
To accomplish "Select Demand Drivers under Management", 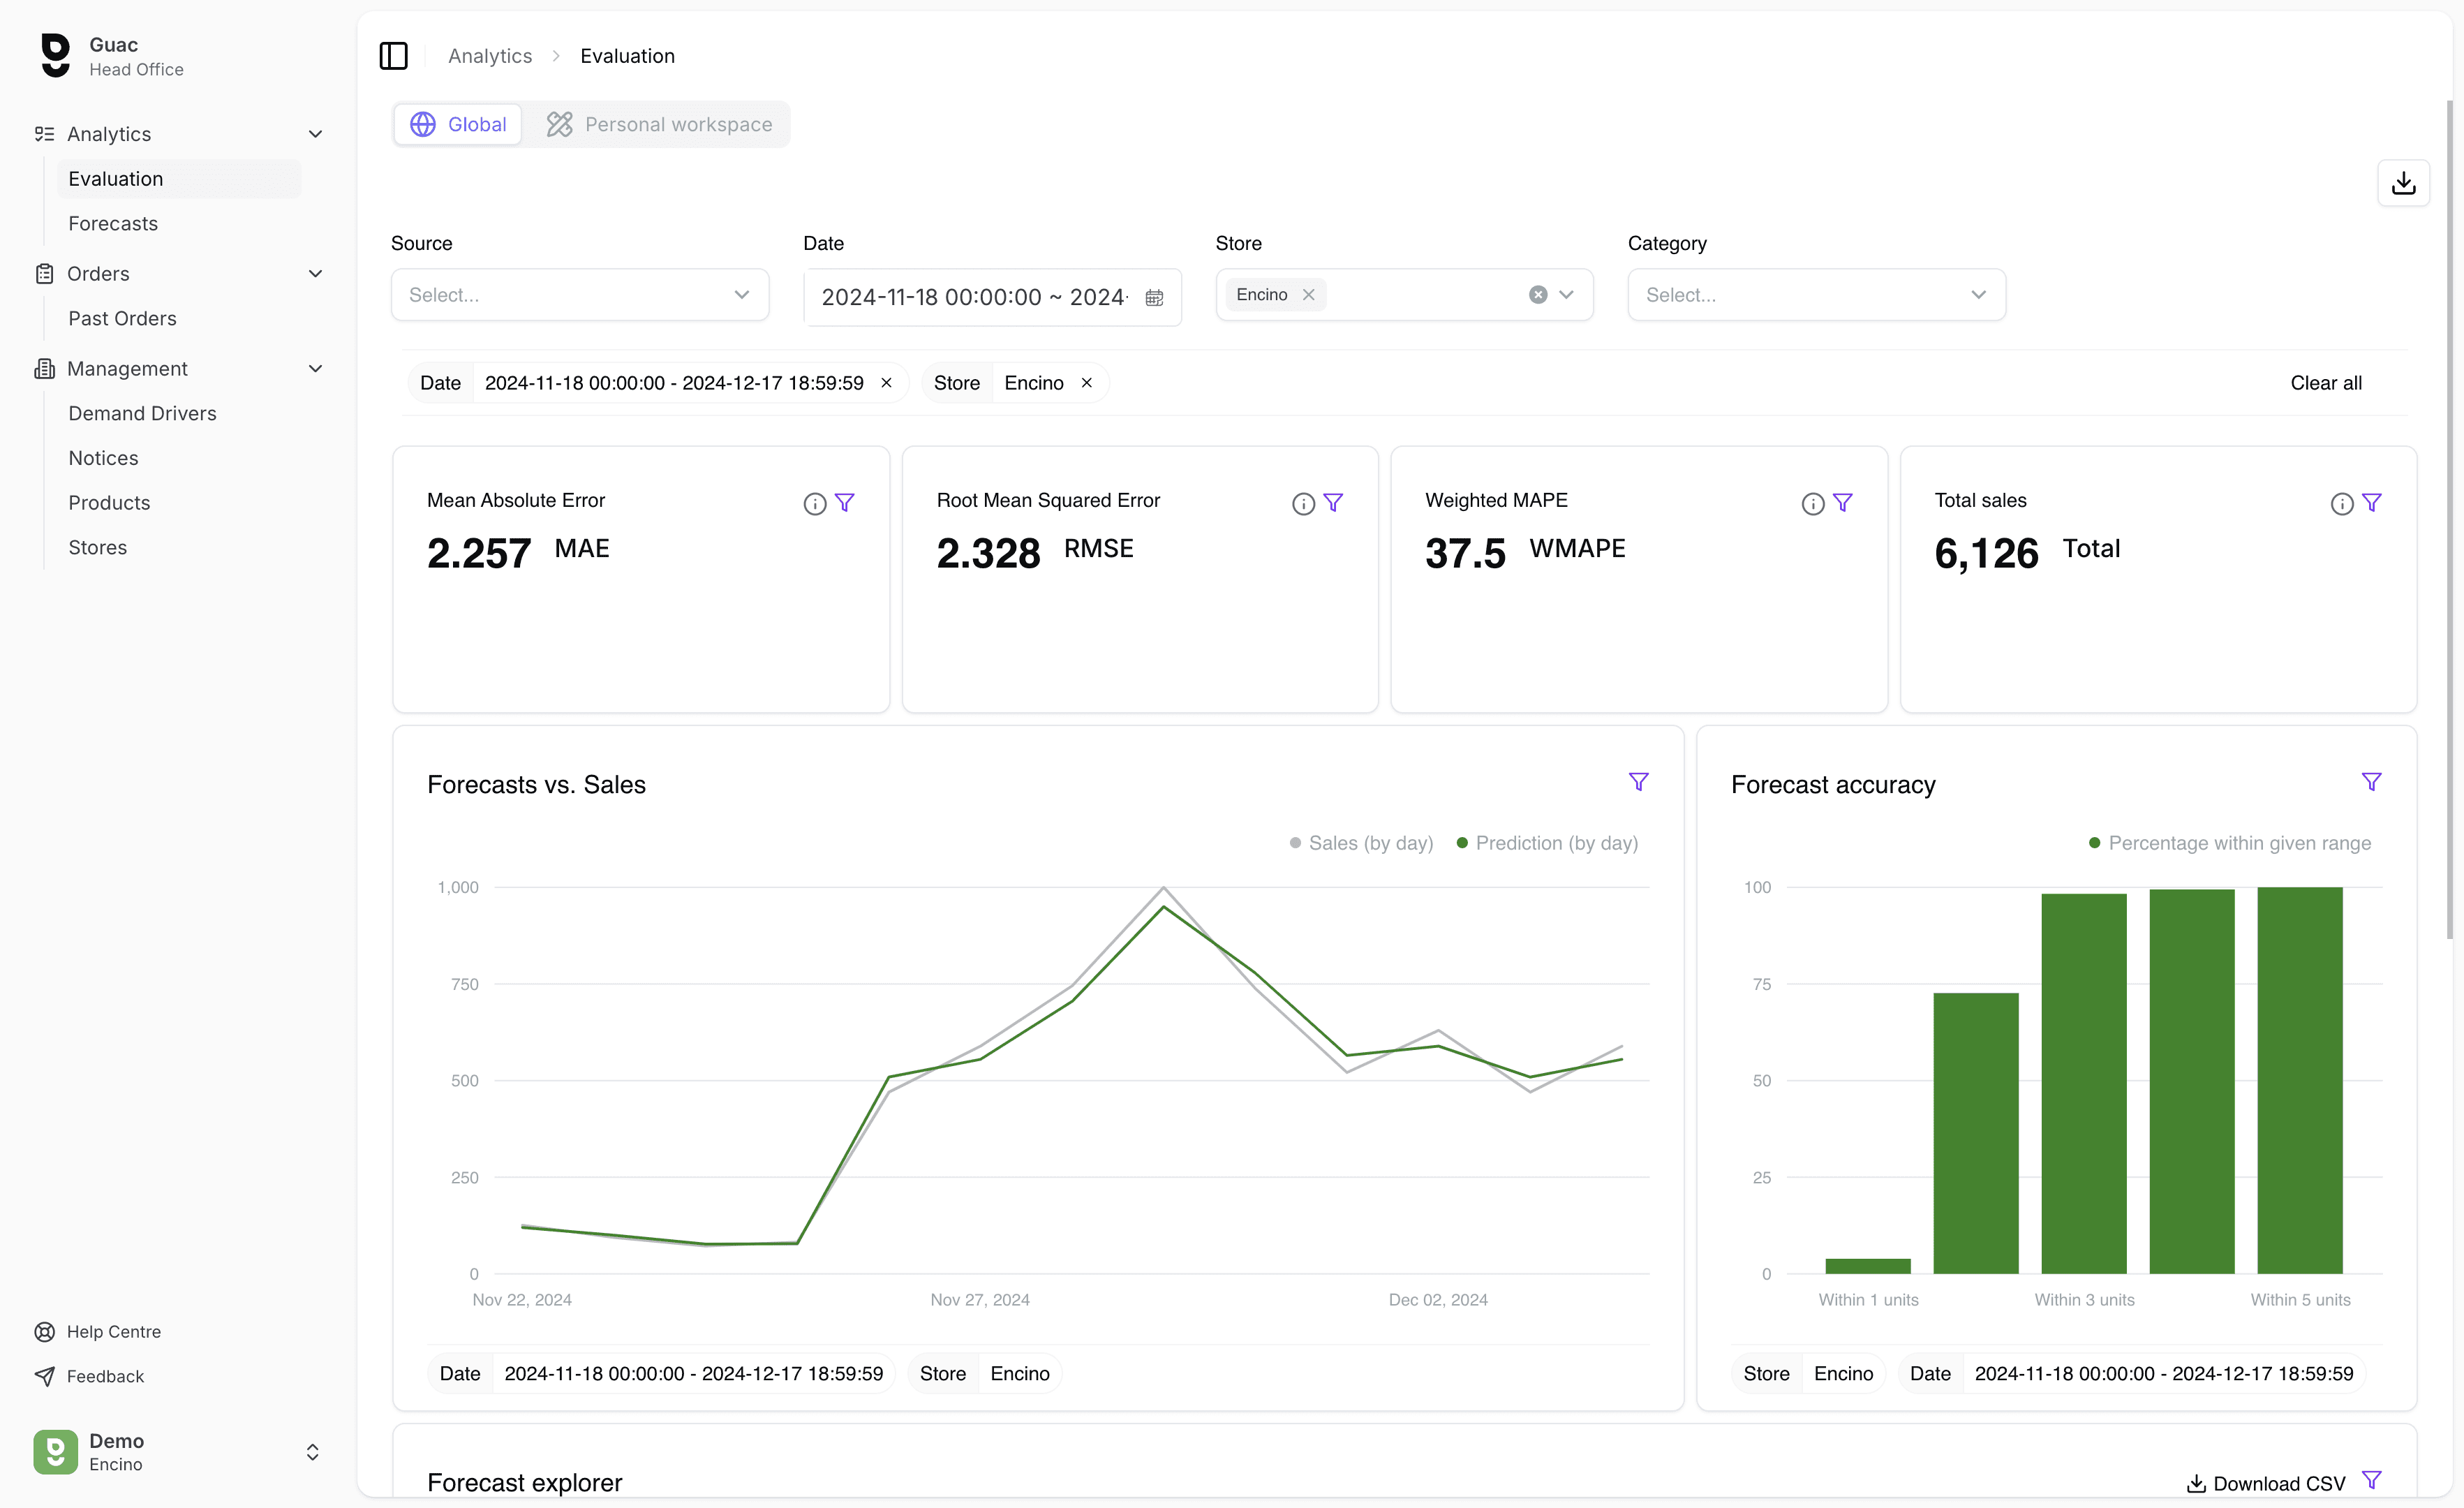I will pos(142,412).
